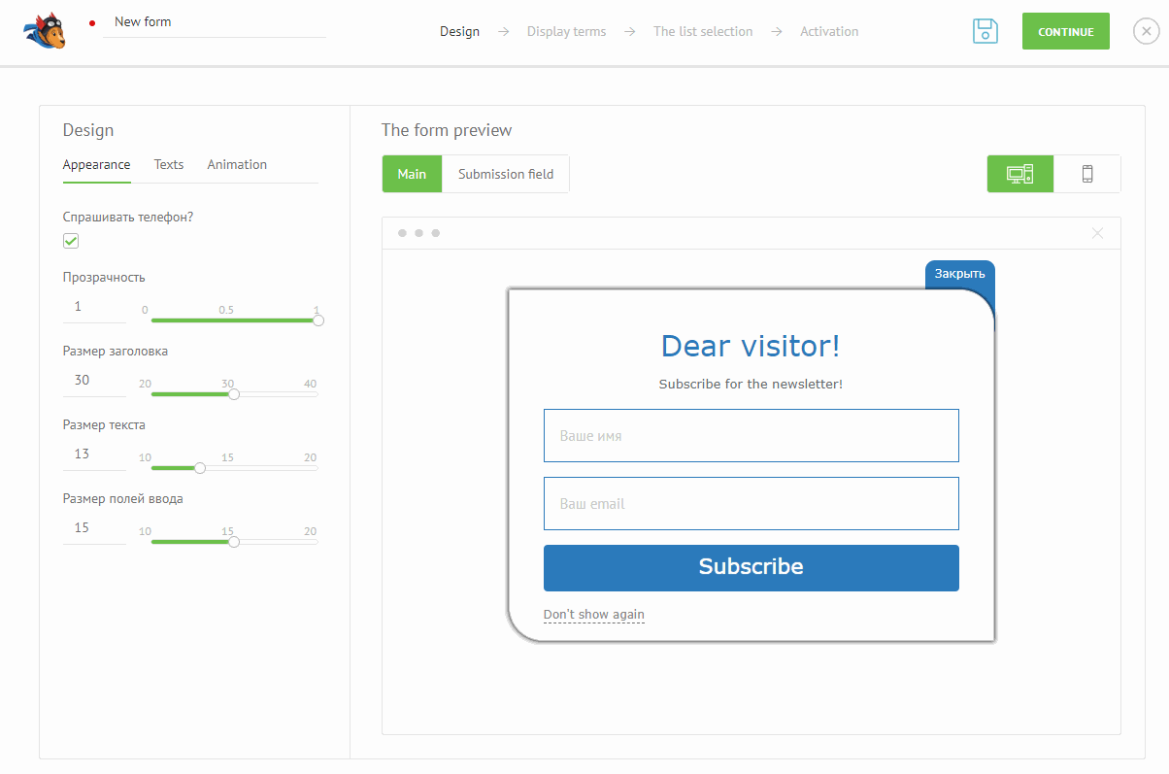Toggle the Спрашивать телефон checkbox
Viewport: 1169px width, 774px height.
[x=71, y=241]
